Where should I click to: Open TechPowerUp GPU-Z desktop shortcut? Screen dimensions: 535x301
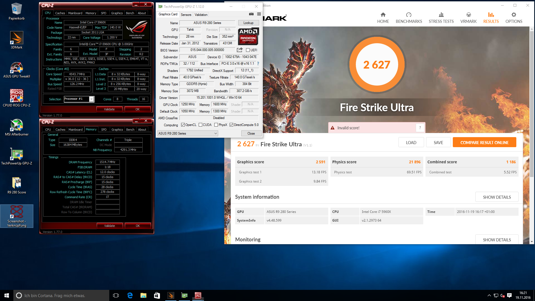(x=16, y=156)
